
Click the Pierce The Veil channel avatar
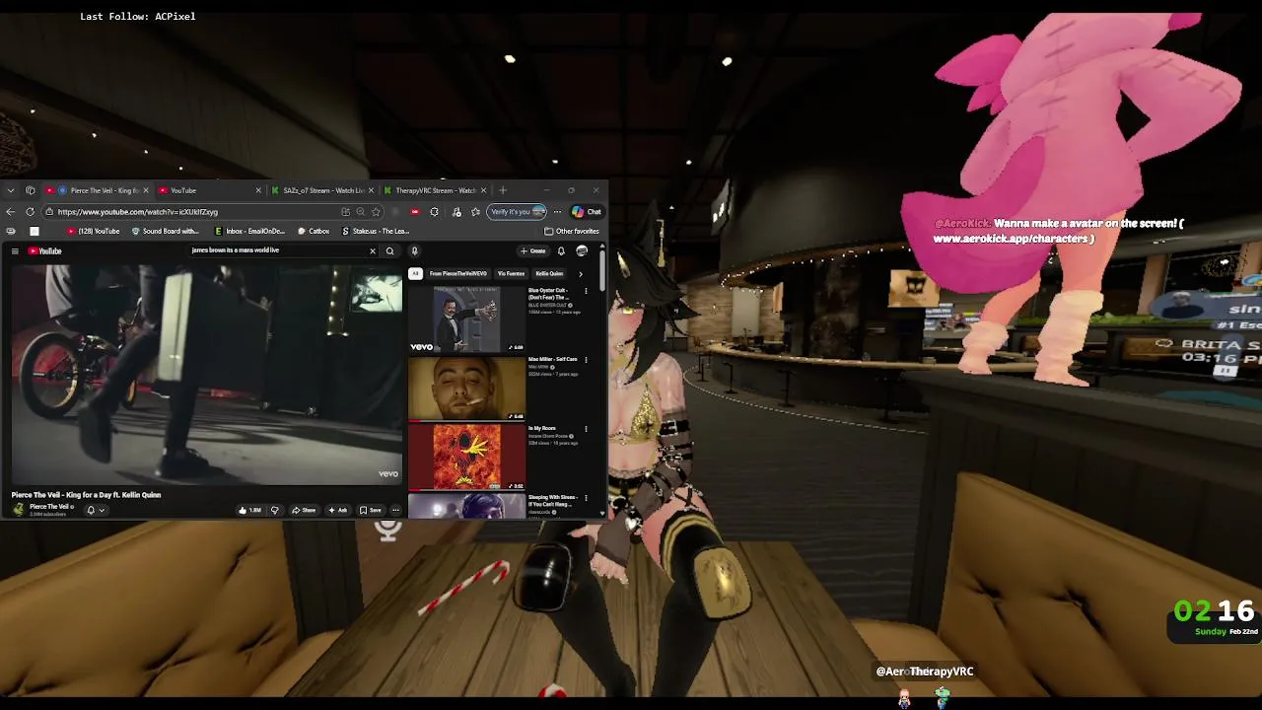(18, 510)
